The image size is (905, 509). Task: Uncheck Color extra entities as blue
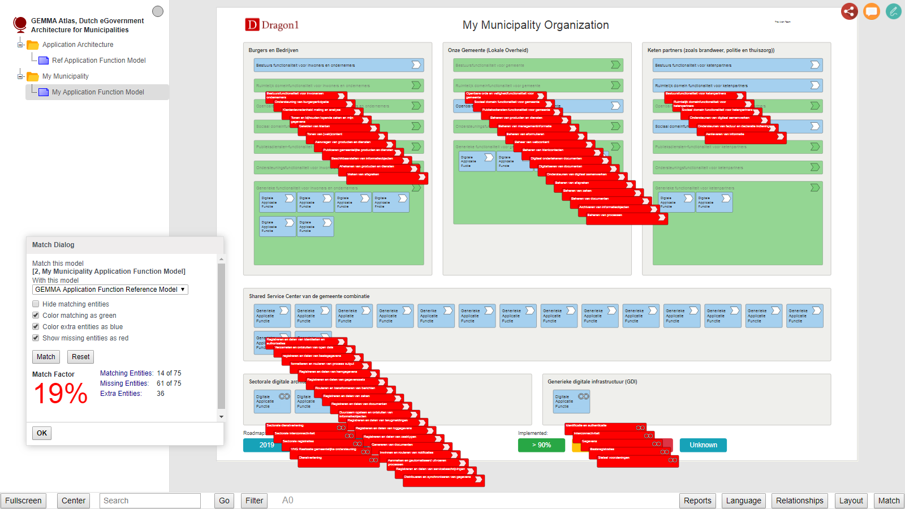[36, 327]
